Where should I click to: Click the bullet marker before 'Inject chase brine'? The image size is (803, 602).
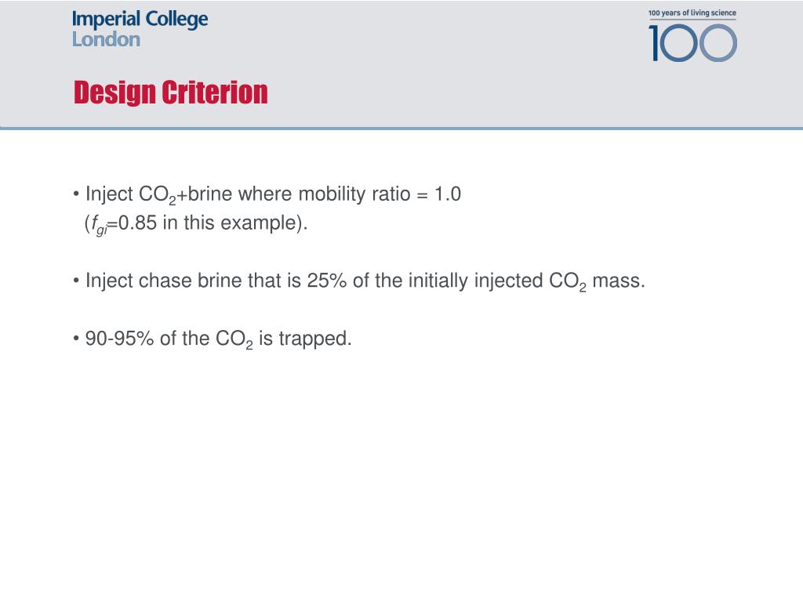click(76, 281)
